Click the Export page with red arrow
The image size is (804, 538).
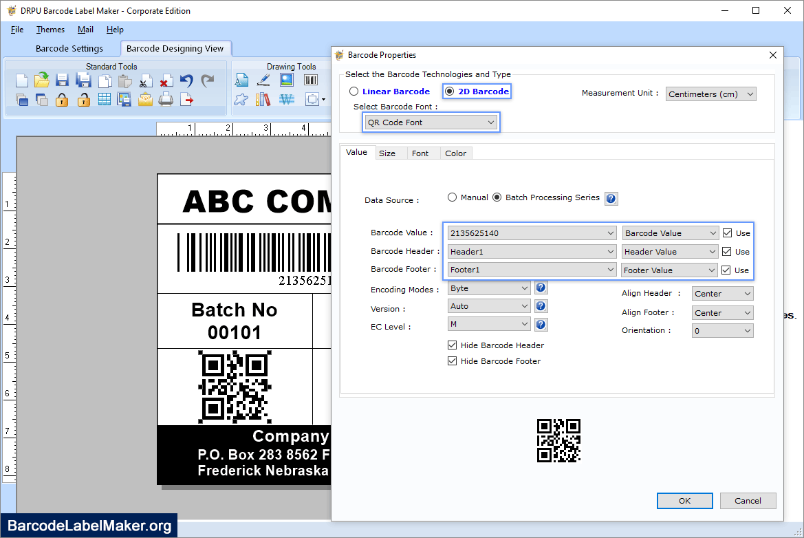tap(186, 100)
